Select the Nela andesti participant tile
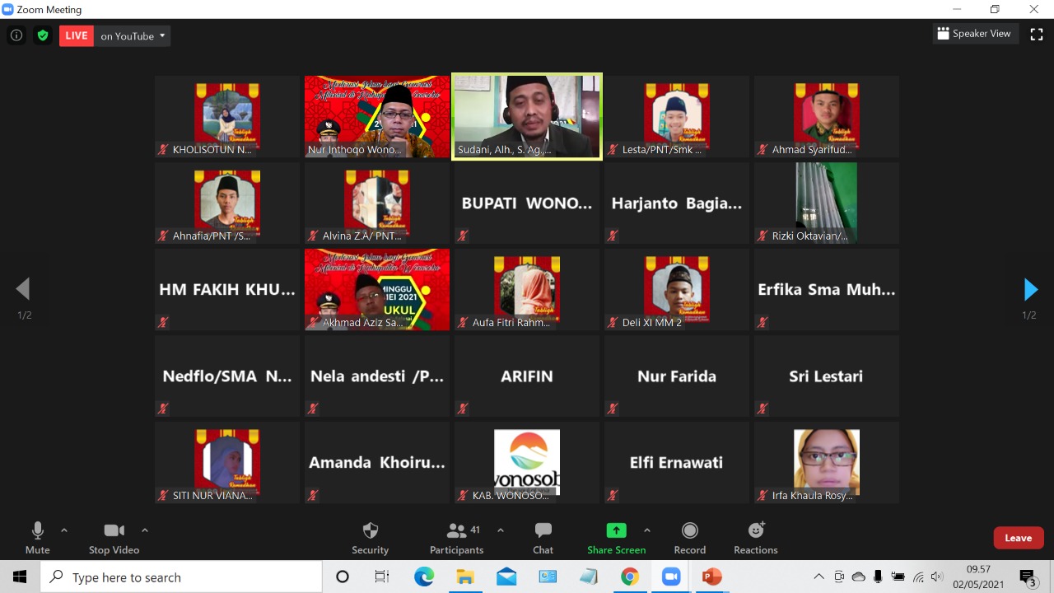Viewport: 1054px width, 593px height. 377,376
